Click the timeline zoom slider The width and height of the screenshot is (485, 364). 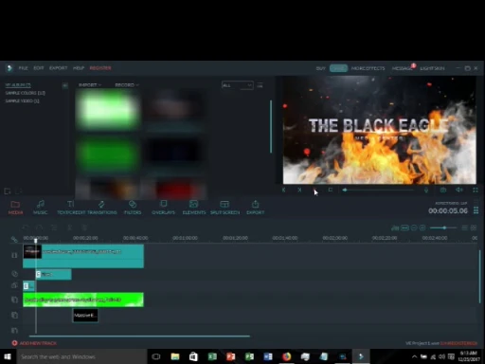point(443,227)
